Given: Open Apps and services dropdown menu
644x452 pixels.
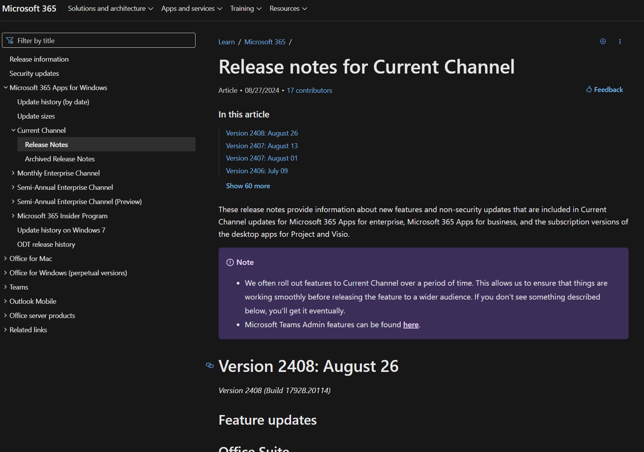Looking at the screenshot, I should coord(191,8).
